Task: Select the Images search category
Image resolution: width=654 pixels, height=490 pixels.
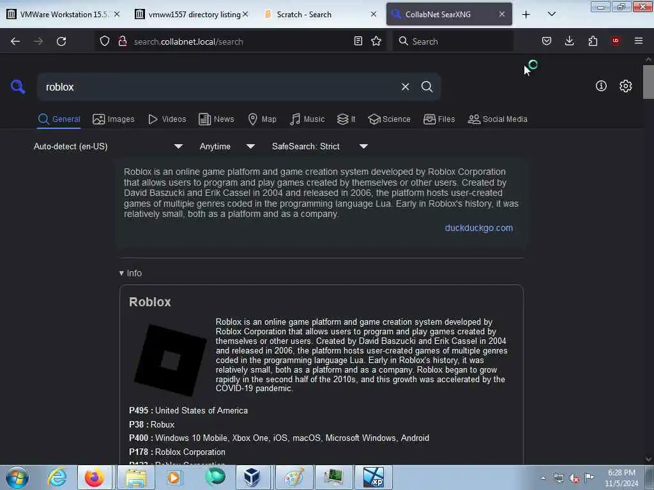Action: point(114,119)
